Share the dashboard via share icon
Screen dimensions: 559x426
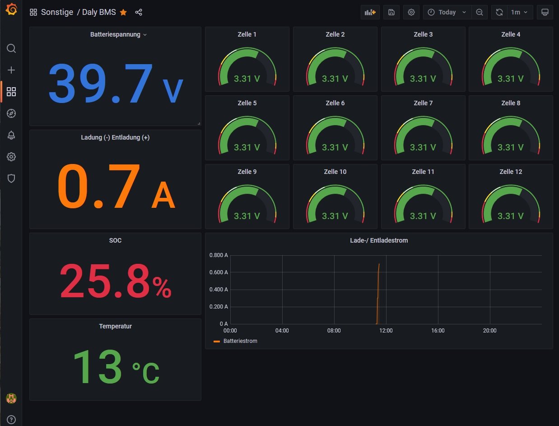[x=139, y=12]
